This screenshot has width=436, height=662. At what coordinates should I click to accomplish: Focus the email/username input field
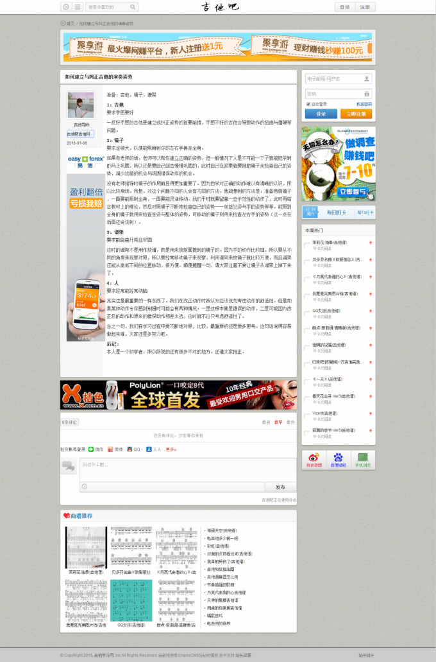[338, 78]
